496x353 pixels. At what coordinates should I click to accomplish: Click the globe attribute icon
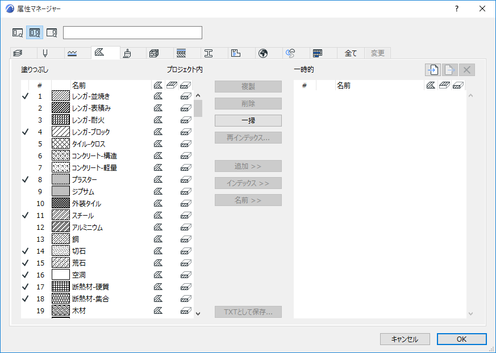point(262,53)
